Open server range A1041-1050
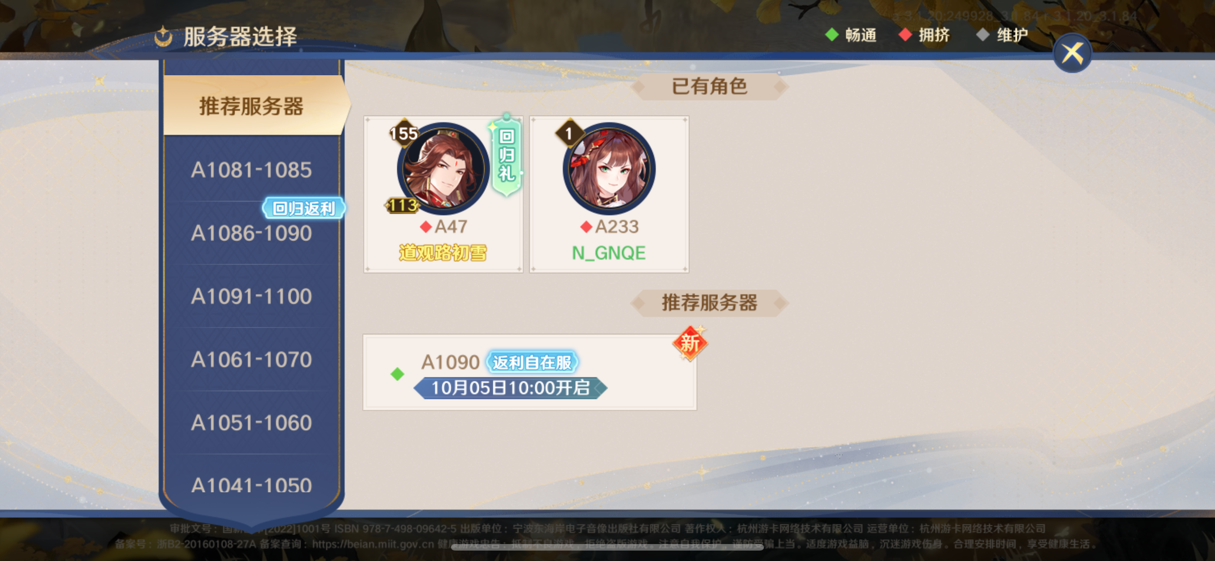 tap(252, 485)
